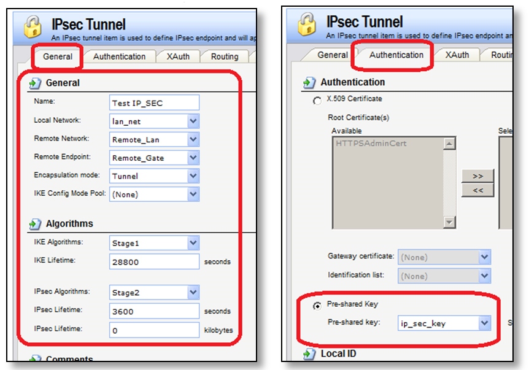
Task: Switch to Authentication tab in left panel
Action: pyautogui.click(x=120, y=56)
